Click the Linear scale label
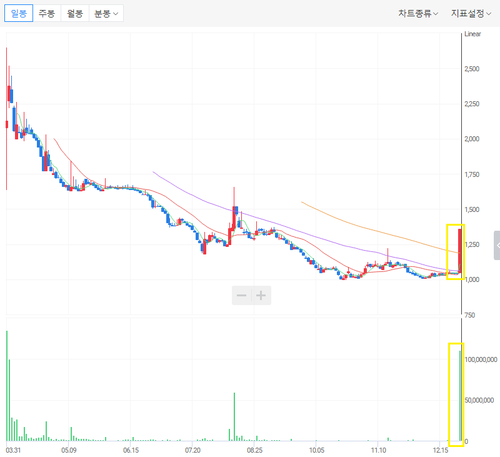The height and width of the screenshot is (457, 500). (472, 34)
